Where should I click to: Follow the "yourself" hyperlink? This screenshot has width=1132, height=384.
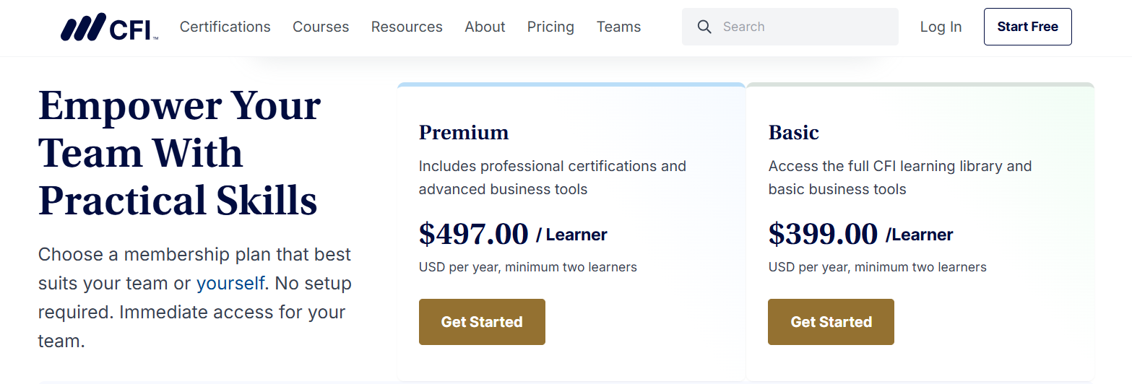pyautogui.click(x=230, y=283)
